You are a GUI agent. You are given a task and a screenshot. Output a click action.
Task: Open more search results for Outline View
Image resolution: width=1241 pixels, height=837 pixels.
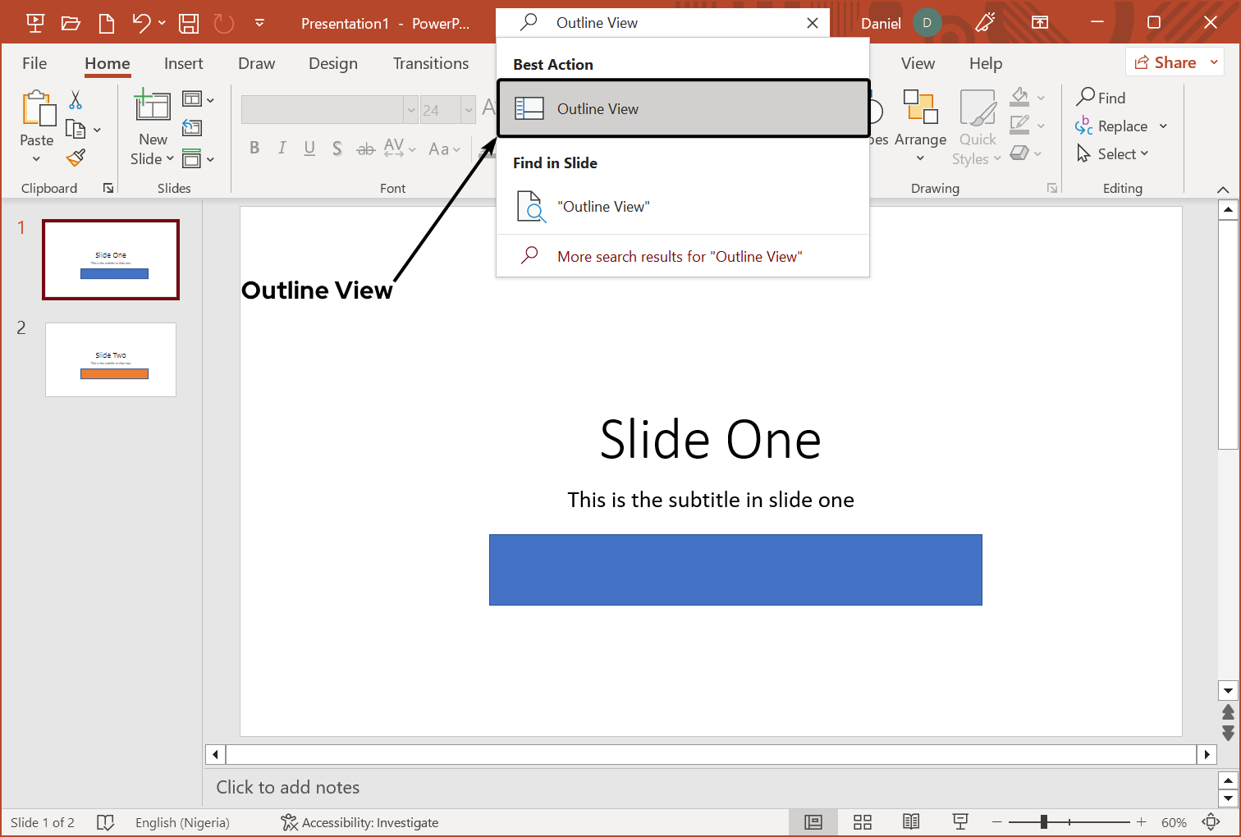[x=679, y=257]
